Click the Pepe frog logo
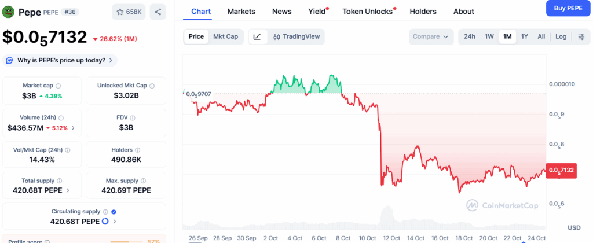Screen dimensions: 593x243 9,12
